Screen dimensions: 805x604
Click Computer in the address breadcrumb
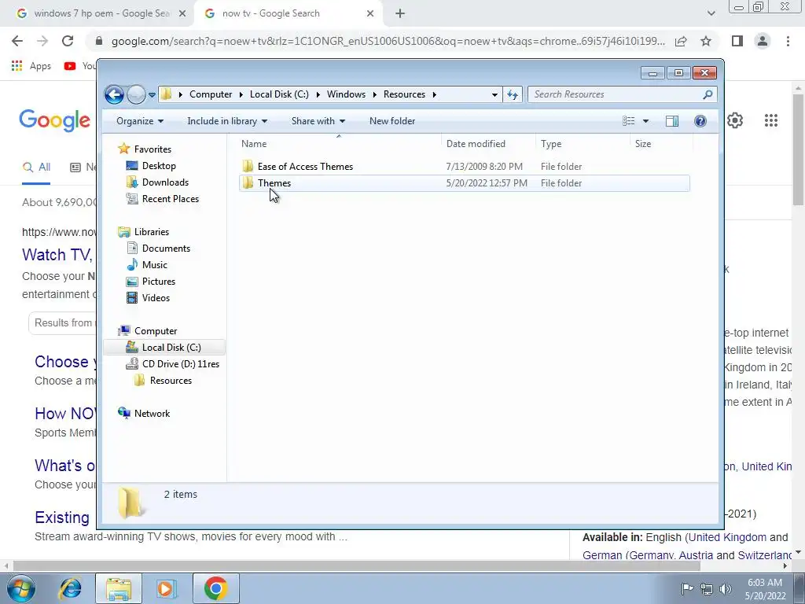(x=211, y=94)
